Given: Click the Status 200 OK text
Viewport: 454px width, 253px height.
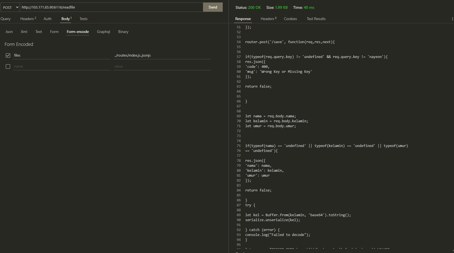Looking at the screenshot, I should tap(248, 7).
